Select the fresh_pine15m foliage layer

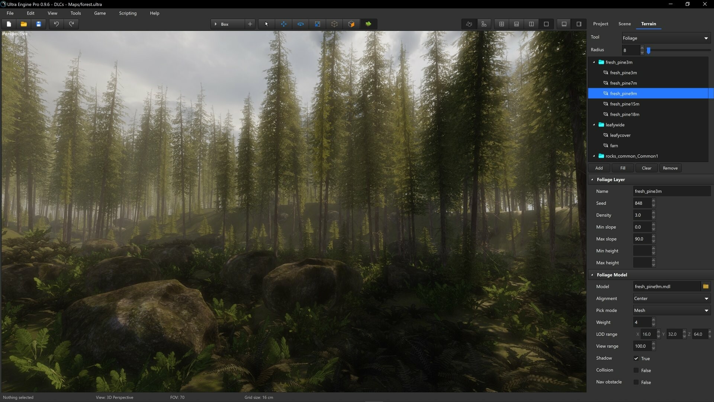pos(625,104)
